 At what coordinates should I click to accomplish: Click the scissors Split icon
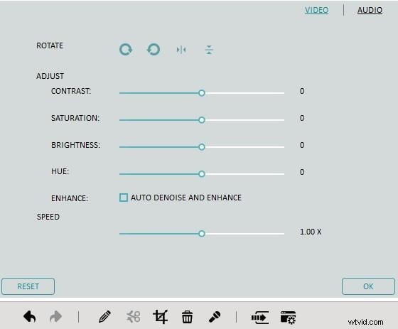(x=134, y=316)
